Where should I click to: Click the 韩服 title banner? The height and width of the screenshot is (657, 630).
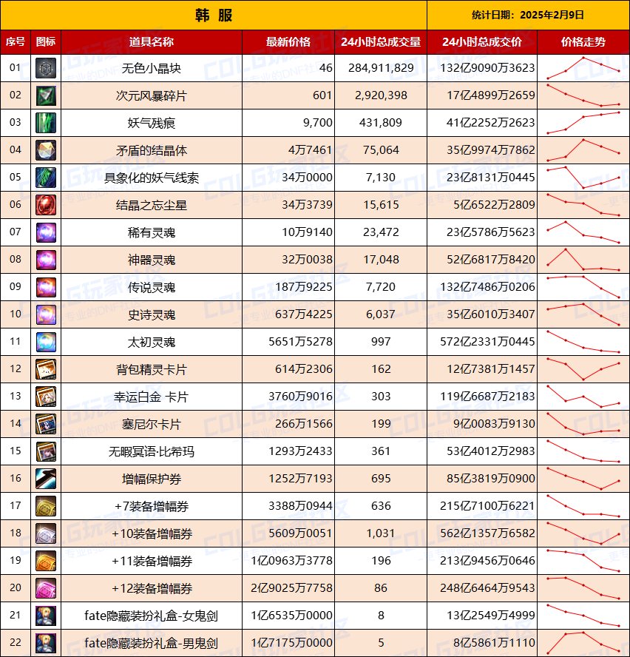214,15
